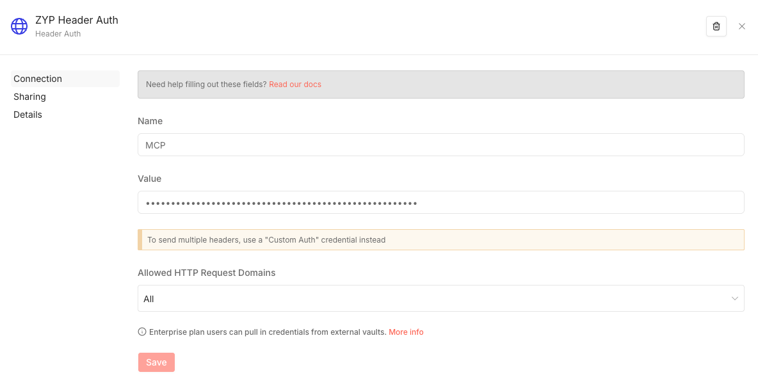The height and width of the screenshot is (386, 758).
Task: Click the "ZYP Header Auth" credential title
Action: coord(77,20)
